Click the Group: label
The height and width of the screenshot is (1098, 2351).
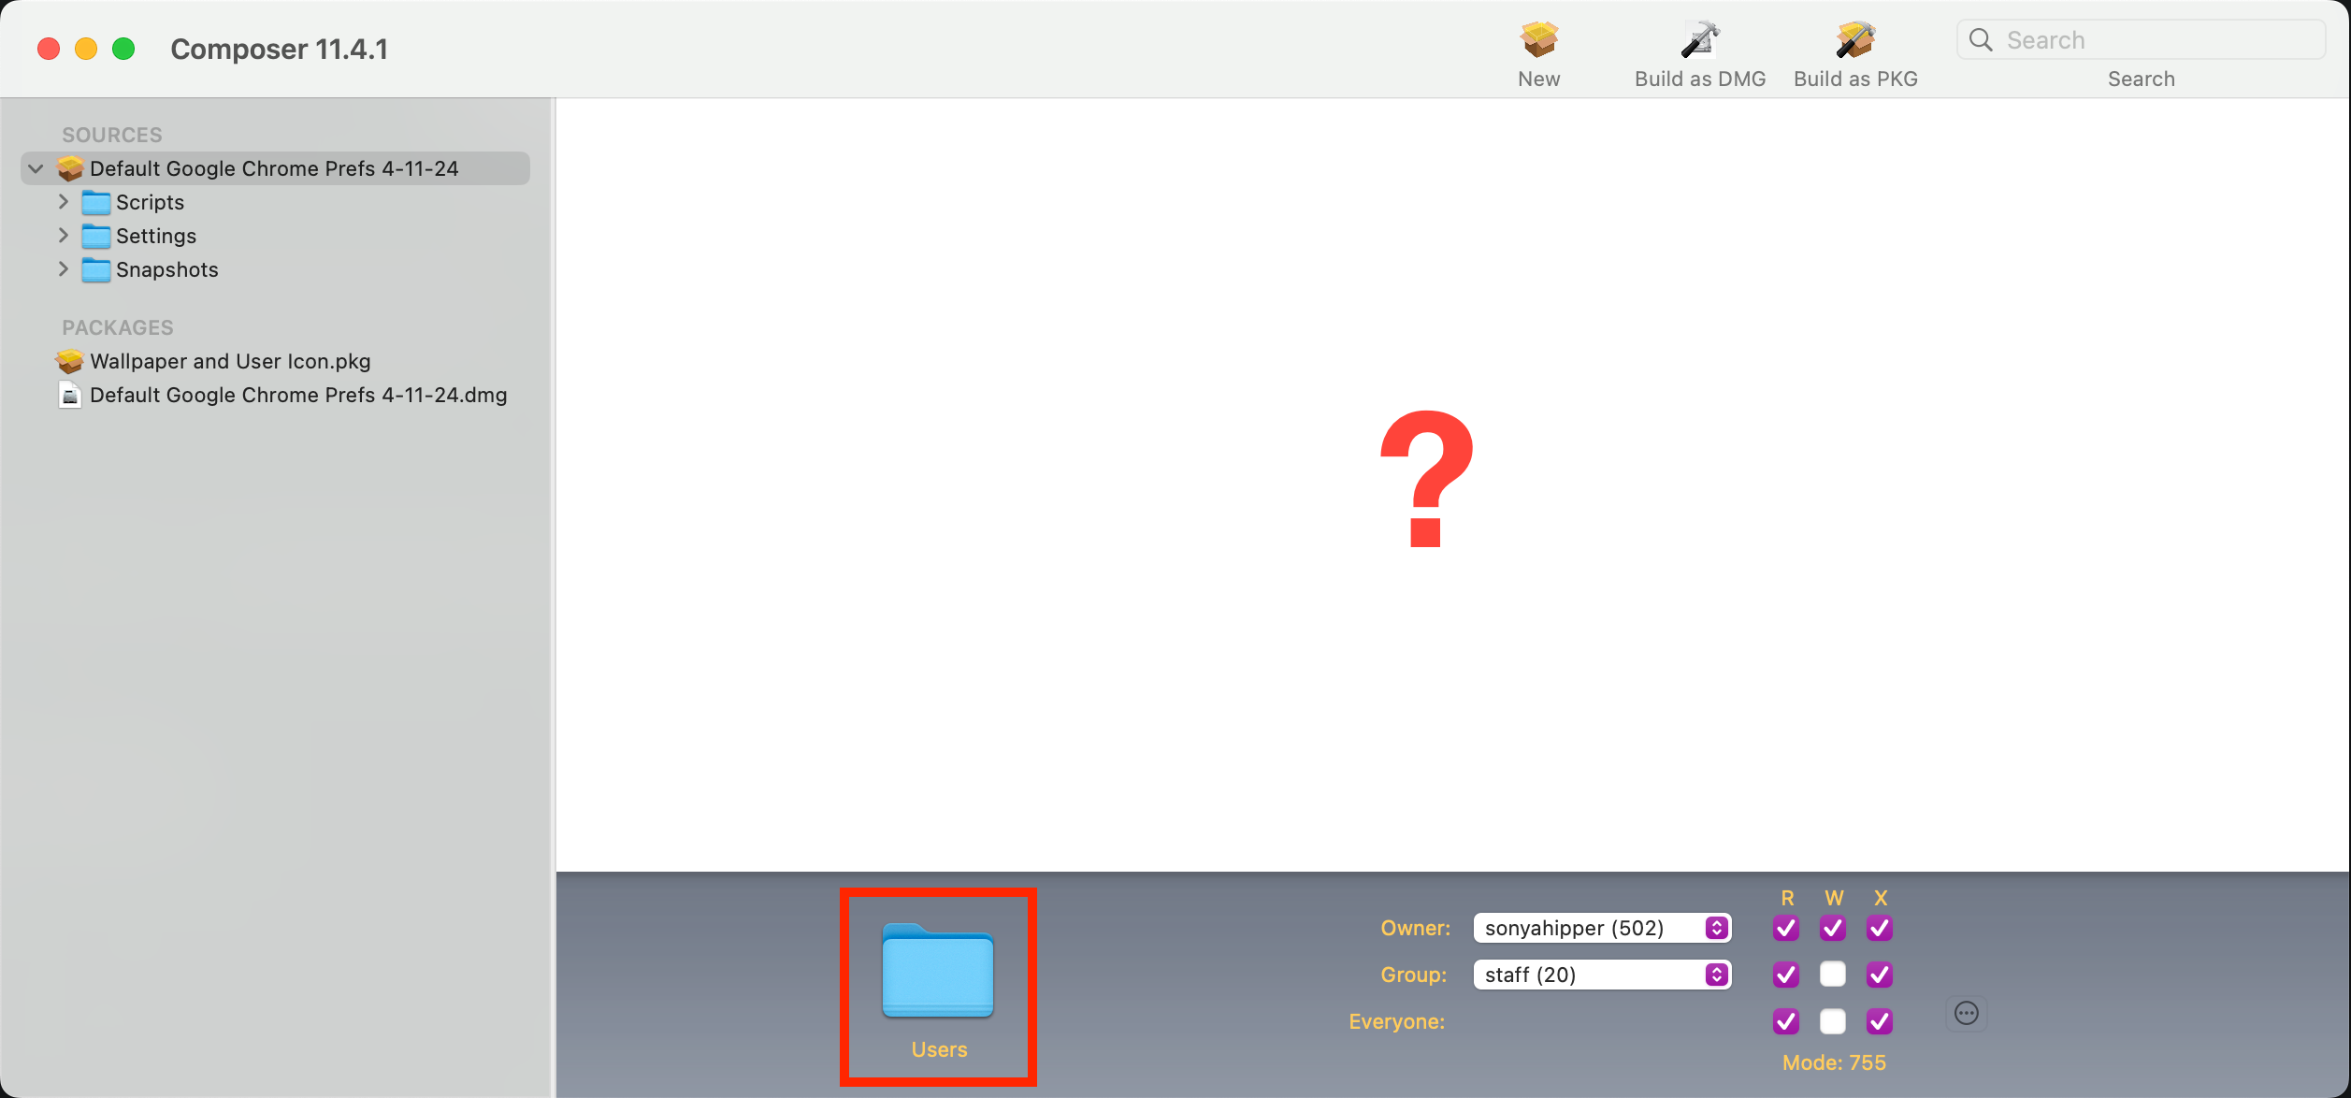[x=1414, y=975]
